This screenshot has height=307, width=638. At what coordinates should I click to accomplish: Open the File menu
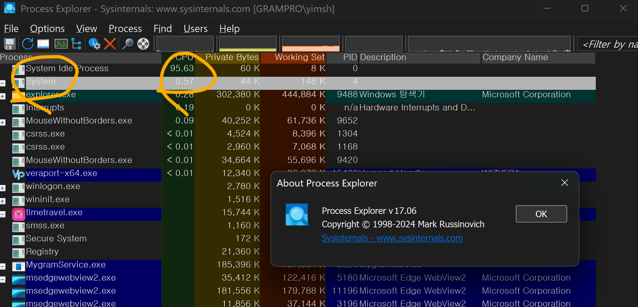(11, 29)
